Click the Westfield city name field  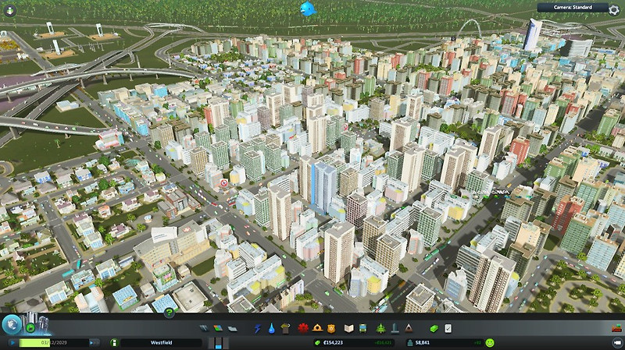click(162, 342)
